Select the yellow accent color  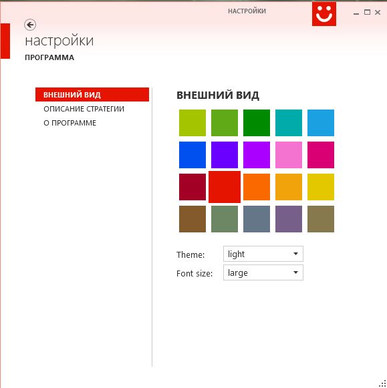[321, 187]
